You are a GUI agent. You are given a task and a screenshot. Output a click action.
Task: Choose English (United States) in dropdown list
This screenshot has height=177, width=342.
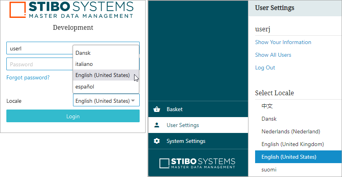[x=106, y=75]
